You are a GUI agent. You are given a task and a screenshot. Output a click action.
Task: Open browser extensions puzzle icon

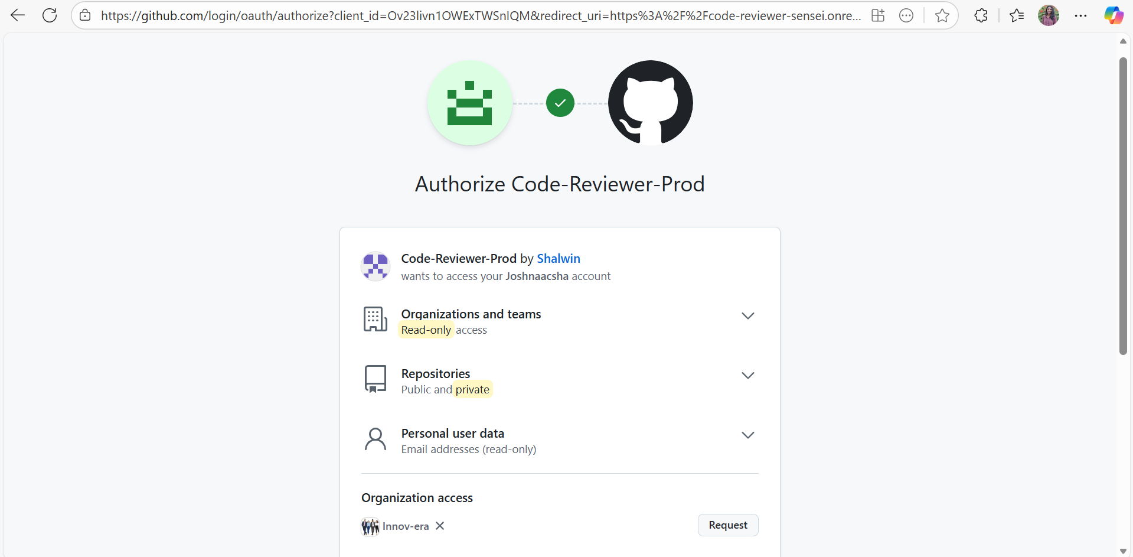(x=981, y=15)
